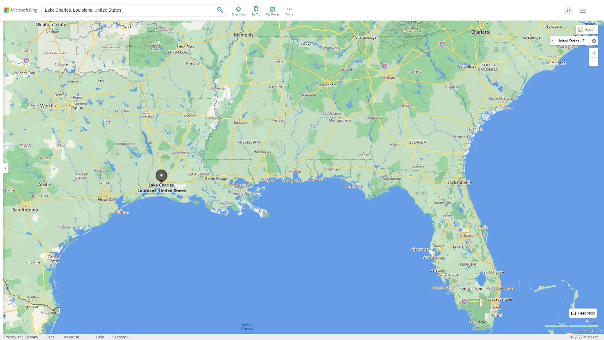
Task: Click inside the location search box
Action: click(126, 10)
